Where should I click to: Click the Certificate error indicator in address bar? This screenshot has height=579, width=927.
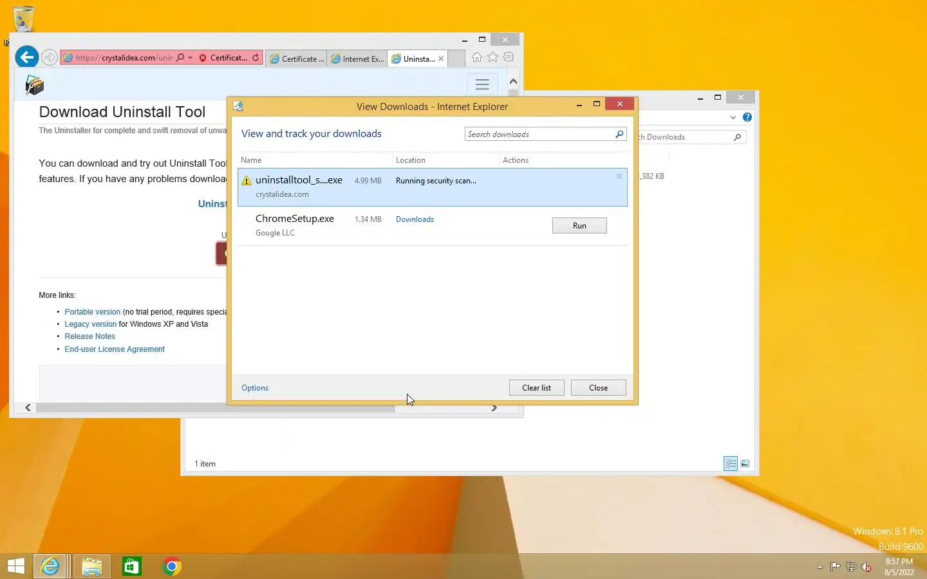coord(222,57)
